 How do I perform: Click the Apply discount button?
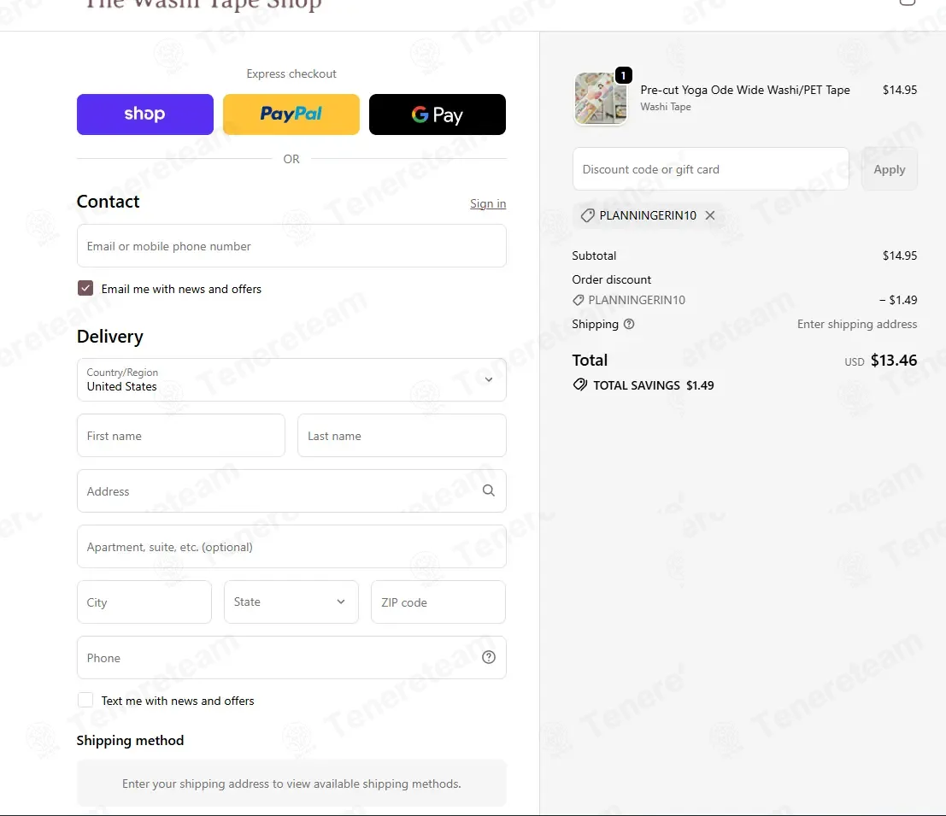tap(890, 169)
